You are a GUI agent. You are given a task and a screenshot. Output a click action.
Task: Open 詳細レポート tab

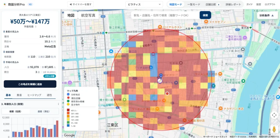pos(233,4)
